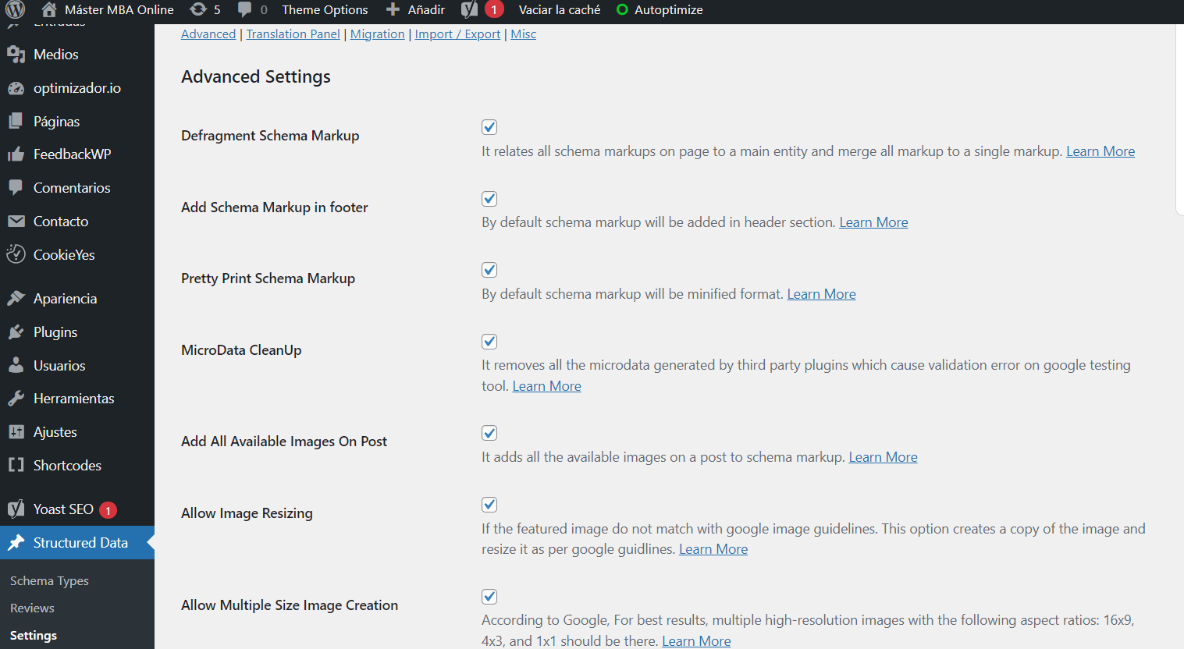Click the WordPress logo icon
Viewport: 1184px width, 649px height.
16,9
